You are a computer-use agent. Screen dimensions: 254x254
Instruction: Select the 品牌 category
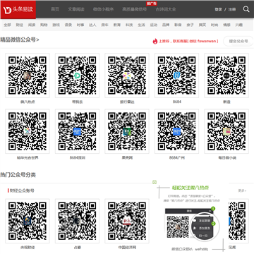166,25
